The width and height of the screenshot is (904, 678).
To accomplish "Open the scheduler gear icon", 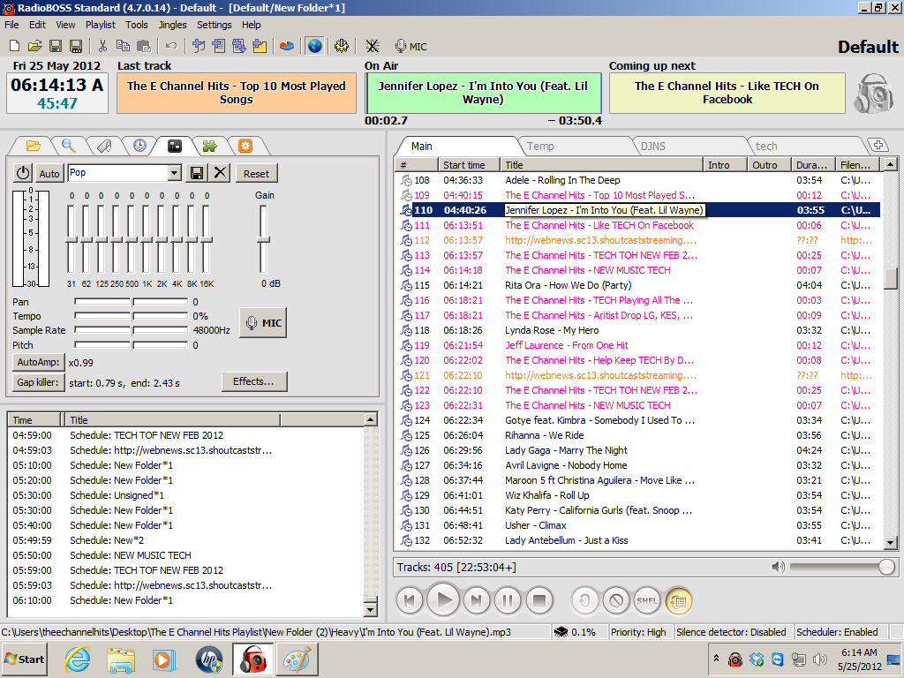I will pyautogui.click(x=342, y=46).
